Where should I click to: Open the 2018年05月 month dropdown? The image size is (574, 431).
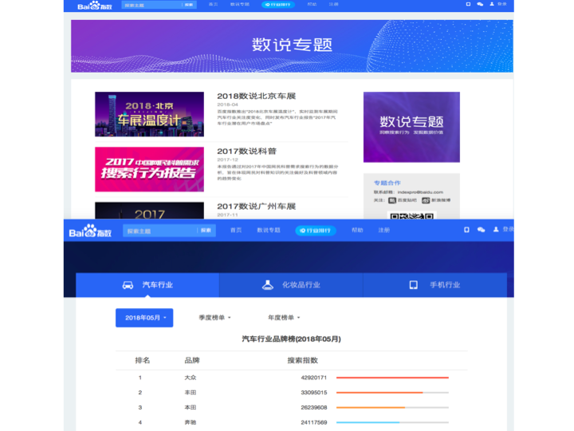(144, 318)
